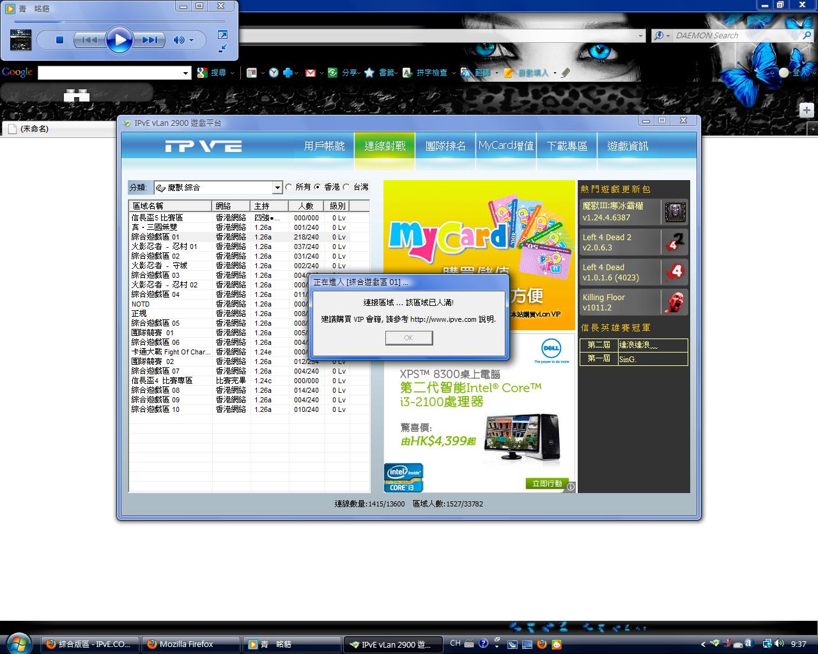The image size is (818, 654).
Task: Select the 綜合遊戲區 10 row
Action: (x=249, y=409)
